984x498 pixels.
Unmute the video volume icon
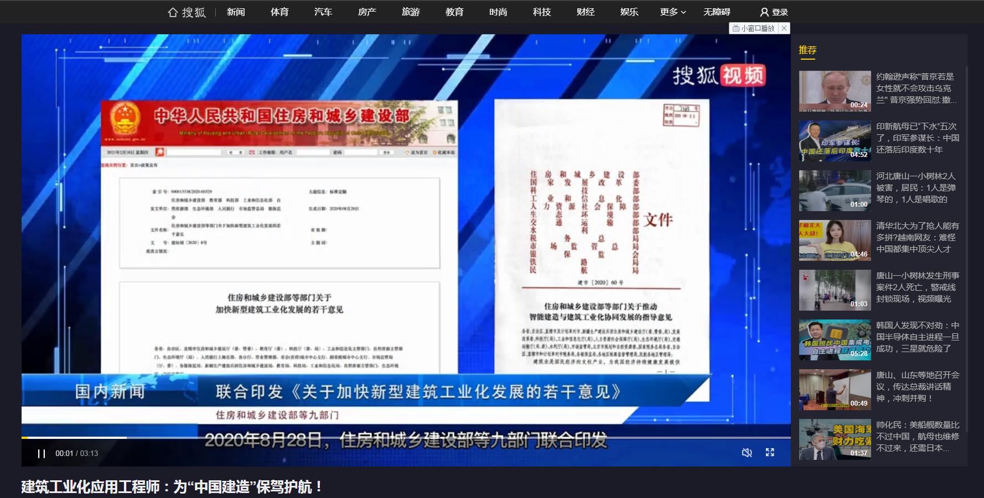[x=747, y=453]
